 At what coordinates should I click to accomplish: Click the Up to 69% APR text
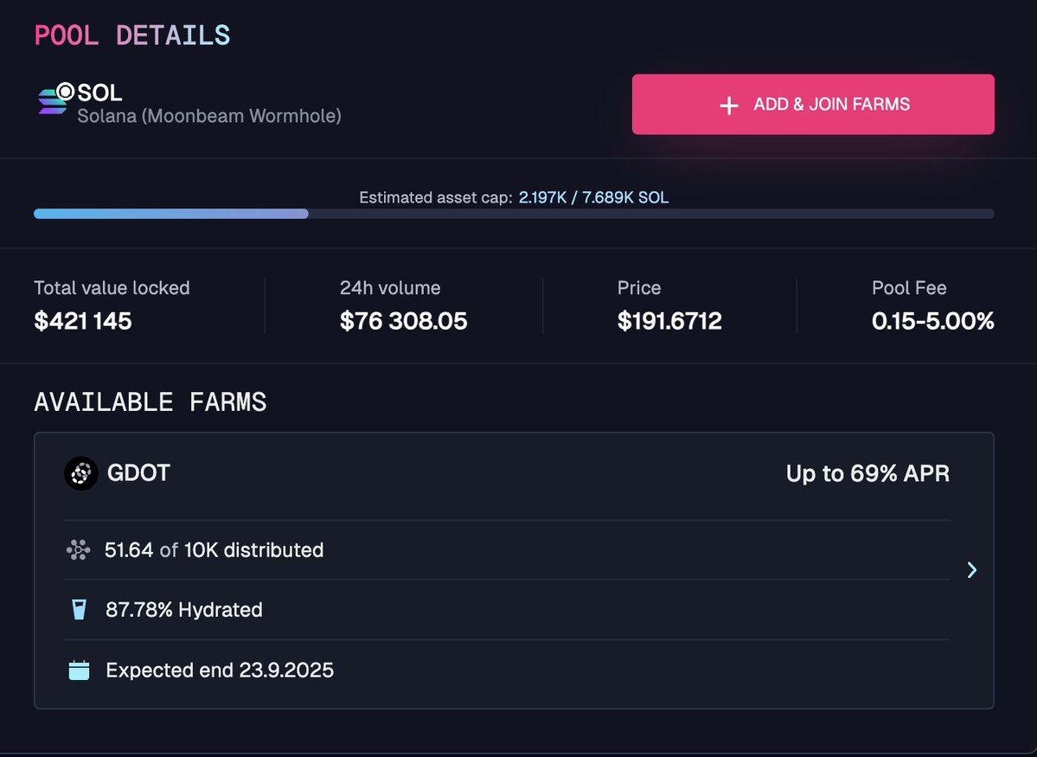point(867,474)
